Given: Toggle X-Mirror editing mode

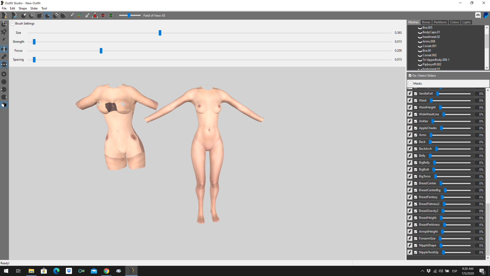Looking at the screenshot, I should (x=4, y=49).
